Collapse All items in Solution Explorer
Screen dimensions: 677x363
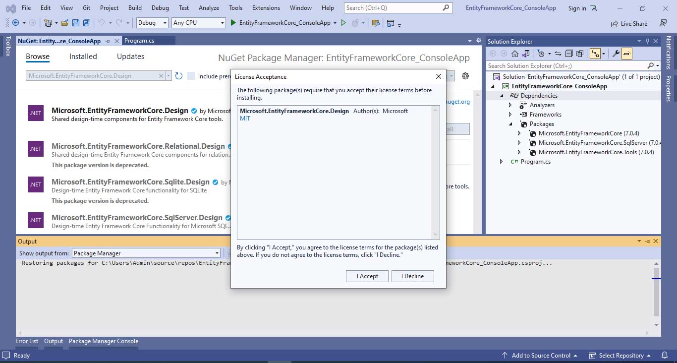(568, 53)
